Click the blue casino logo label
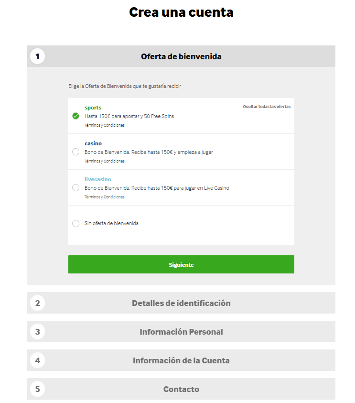 [x=93, y=143]
